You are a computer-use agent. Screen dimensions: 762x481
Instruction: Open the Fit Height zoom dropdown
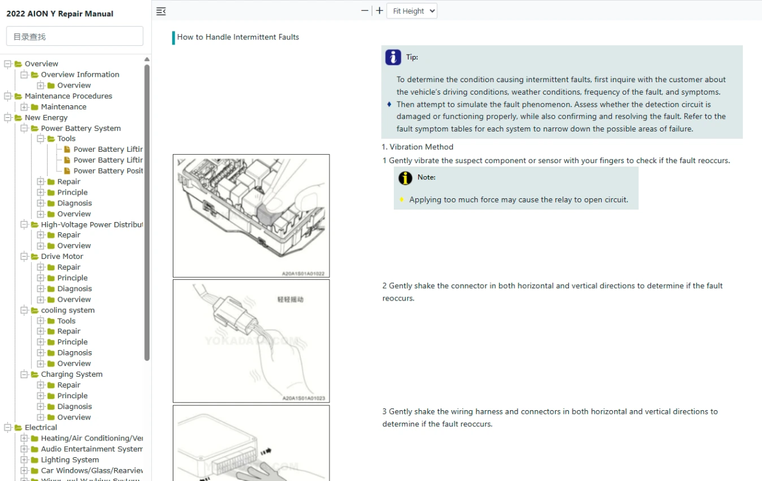coord(412,11)
